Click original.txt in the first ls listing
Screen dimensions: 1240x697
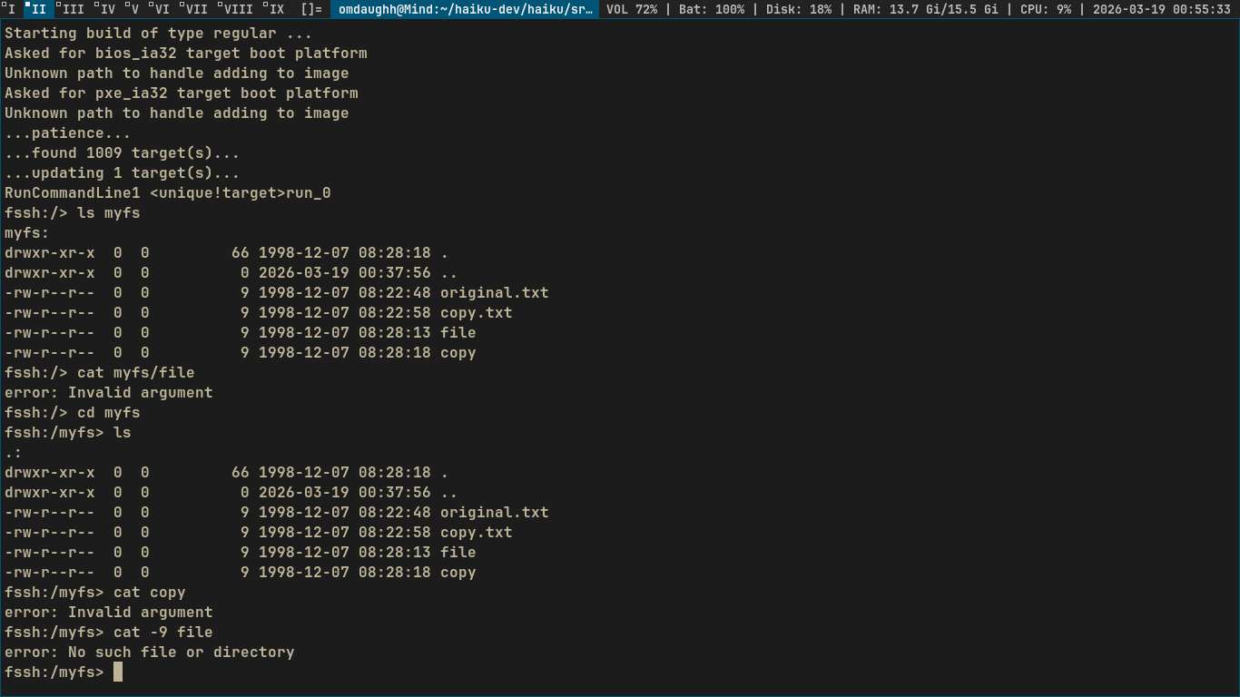coord(494,293)
